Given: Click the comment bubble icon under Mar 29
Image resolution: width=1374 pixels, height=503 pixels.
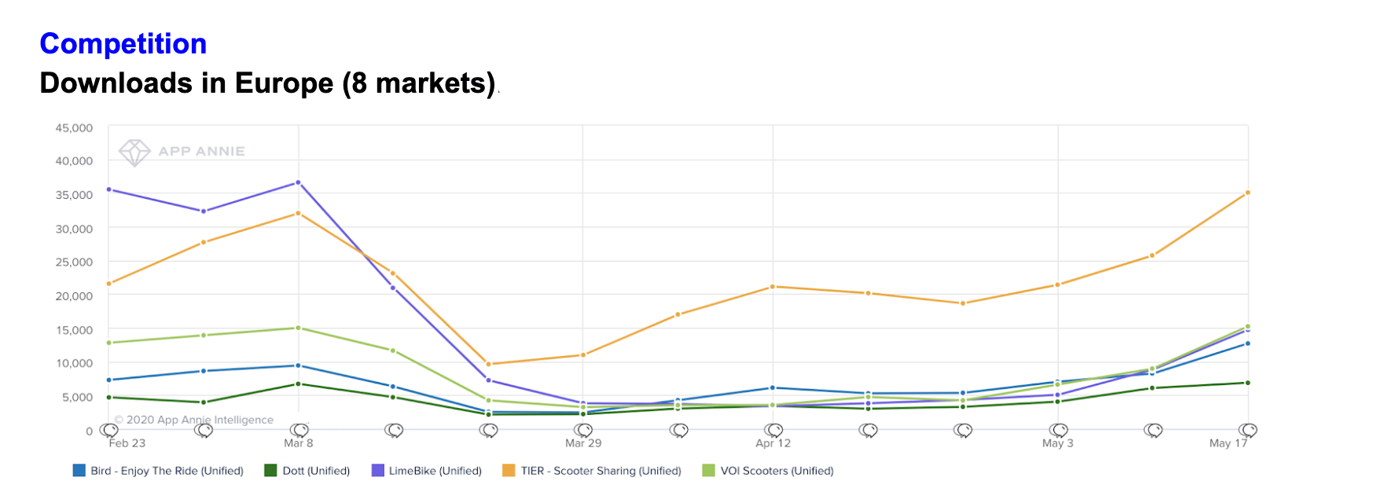Looking at the screenshot, I should click(584, 431).
